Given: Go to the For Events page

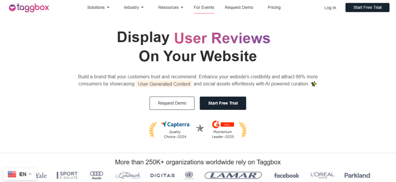Looking at the screenshot, I should (x=204, y=7).
